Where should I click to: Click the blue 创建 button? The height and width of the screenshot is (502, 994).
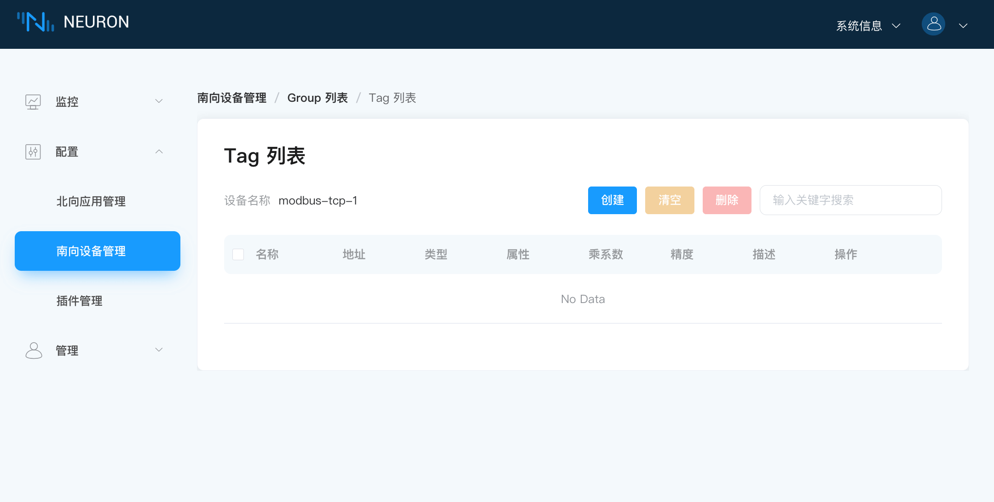coord(612,200)
